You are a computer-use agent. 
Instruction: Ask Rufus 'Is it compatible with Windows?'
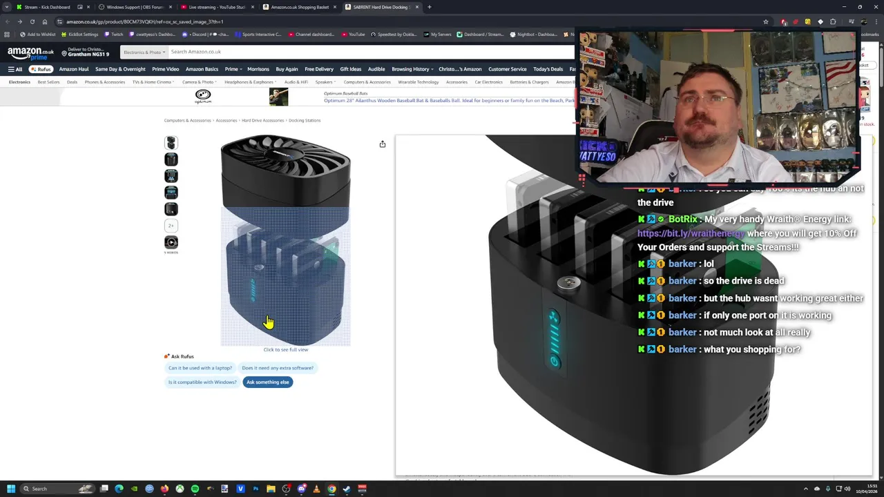[202, 382]
